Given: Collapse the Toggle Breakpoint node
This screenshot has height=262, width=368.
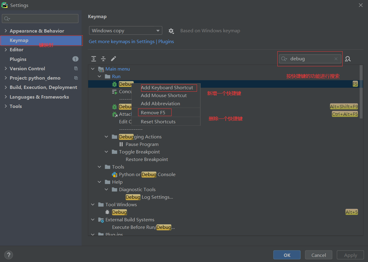Looking at the screenshot, I should pos(106,152).
